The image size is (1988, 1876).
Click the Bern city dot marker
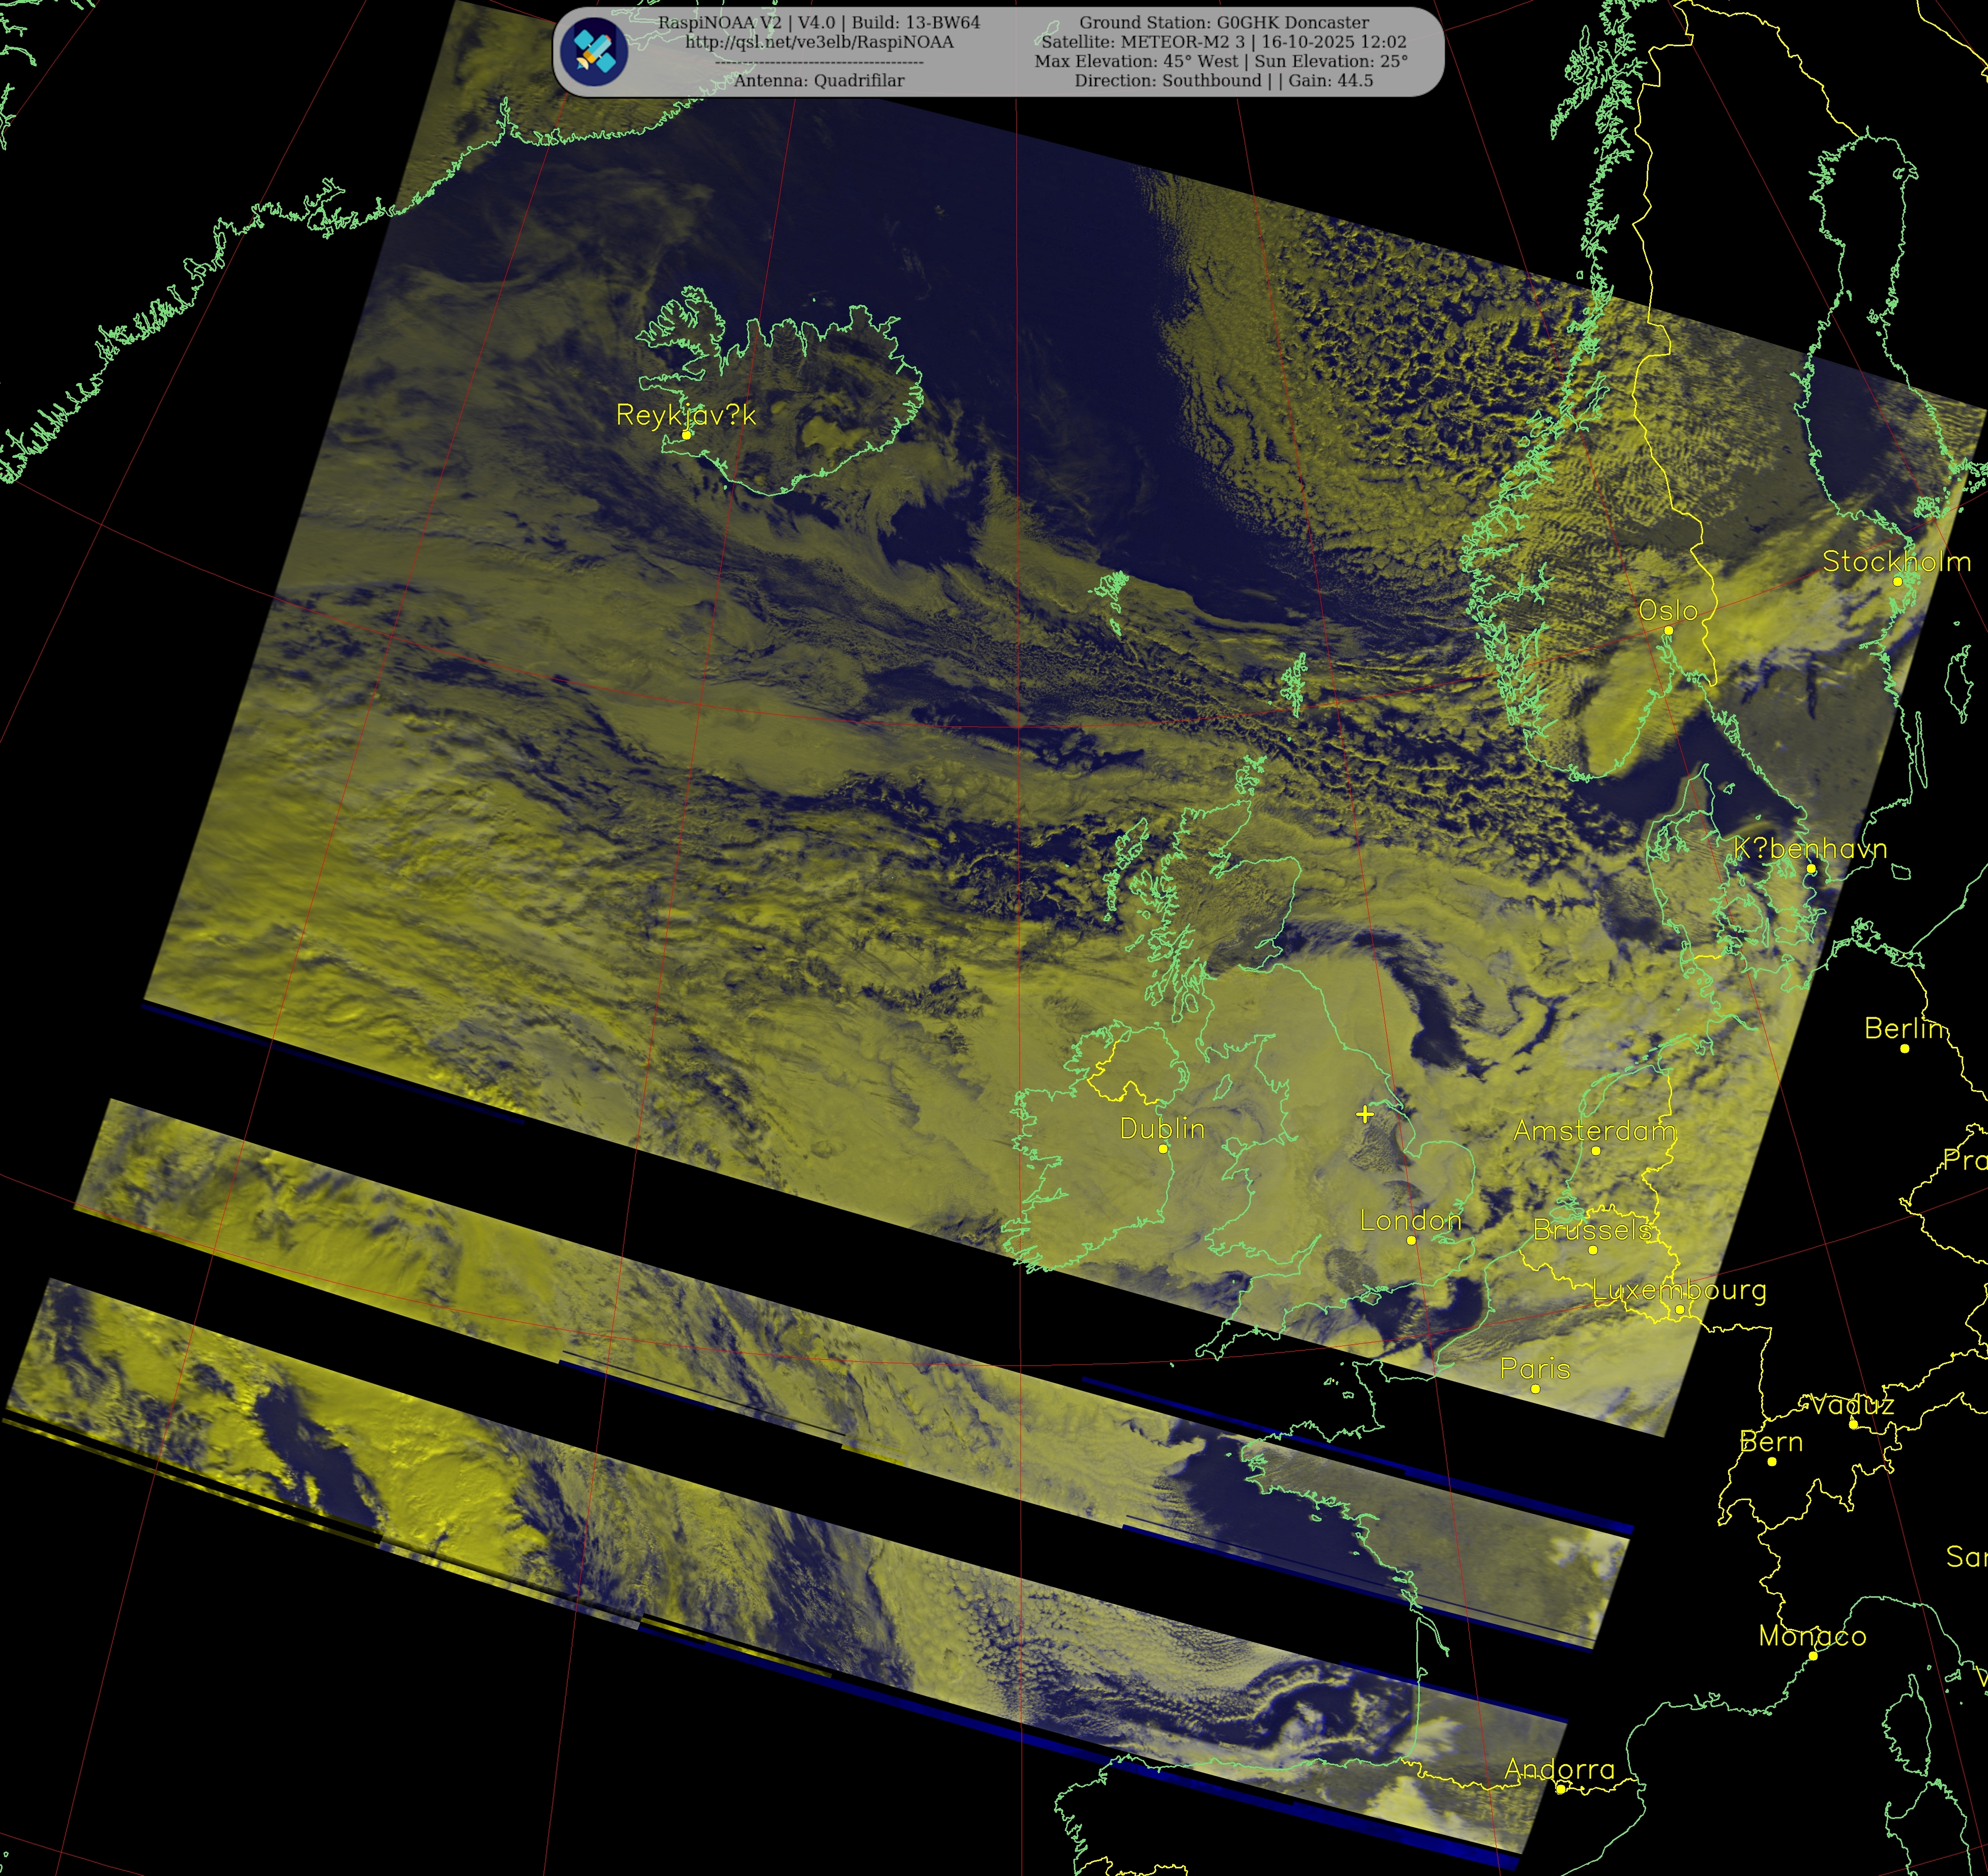[1772, 1462]
